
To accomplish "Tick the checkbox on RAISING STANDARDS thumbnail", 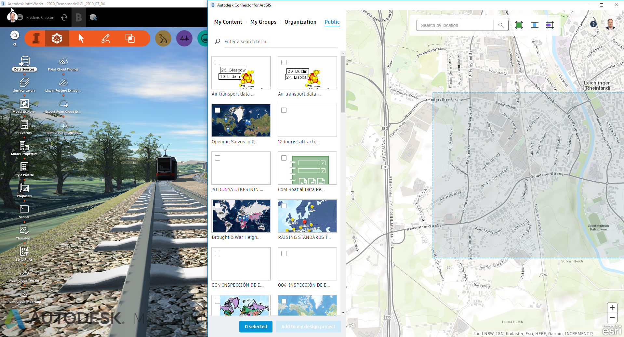I will click(284, 206).
